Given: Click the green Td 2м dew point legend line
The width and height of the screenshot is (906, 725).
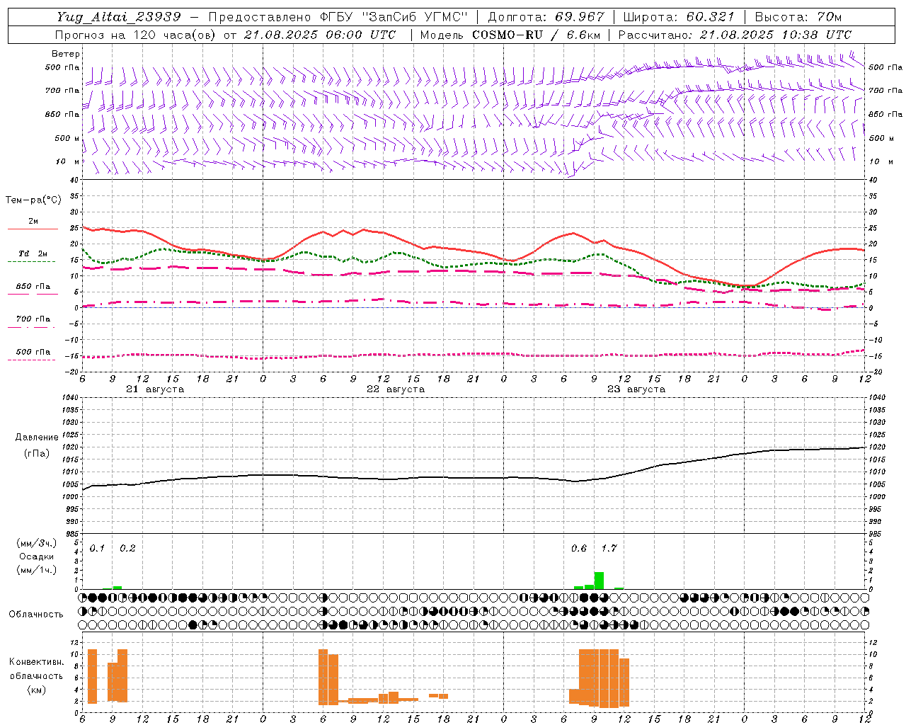Looking at the screenshot, I should (31, 261).
